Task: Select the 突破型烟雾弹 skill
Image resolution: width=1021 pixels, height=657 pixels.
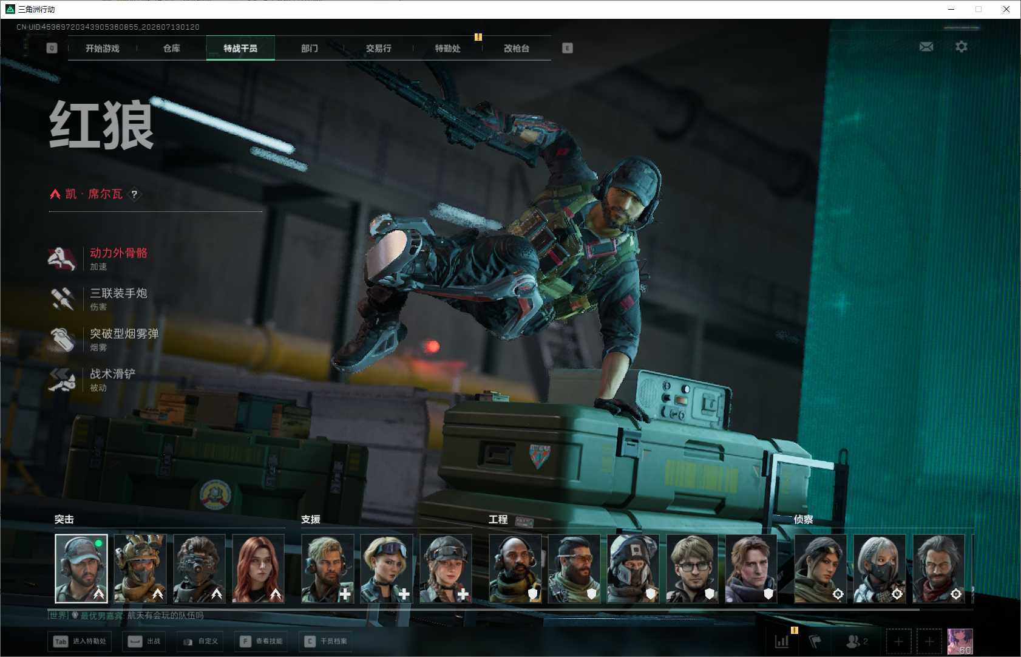Action: pos(104,339)
